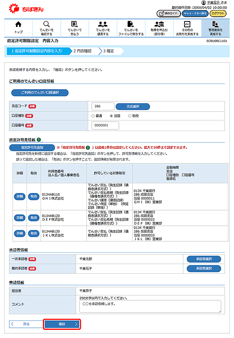
Task: Open 詳細 for GHI株式会社
Action: [x=19, y=196]
